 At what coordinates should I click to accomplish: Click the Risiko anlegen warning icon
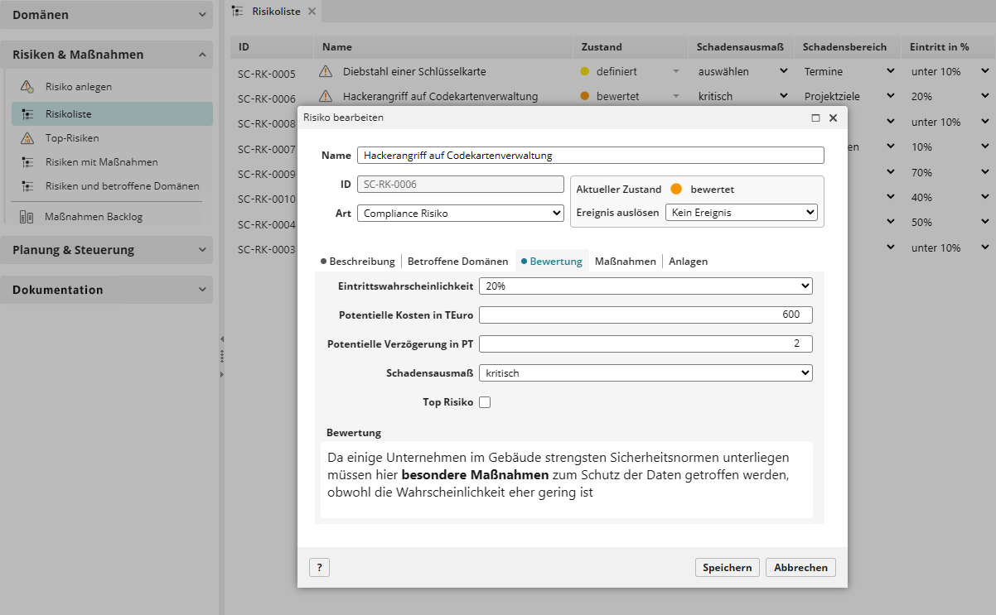pyautogui.click(x=27, y=86)
